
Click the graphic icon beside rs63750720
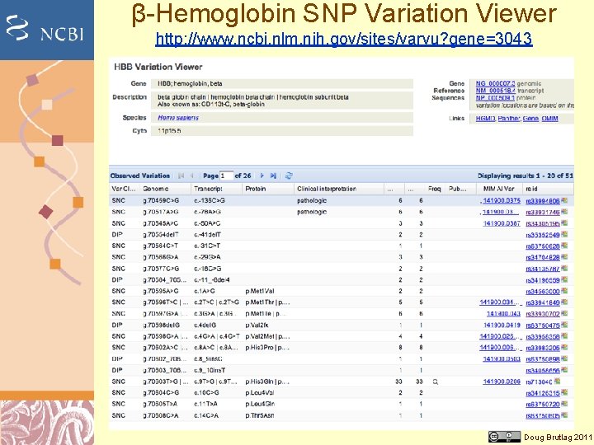564,404
